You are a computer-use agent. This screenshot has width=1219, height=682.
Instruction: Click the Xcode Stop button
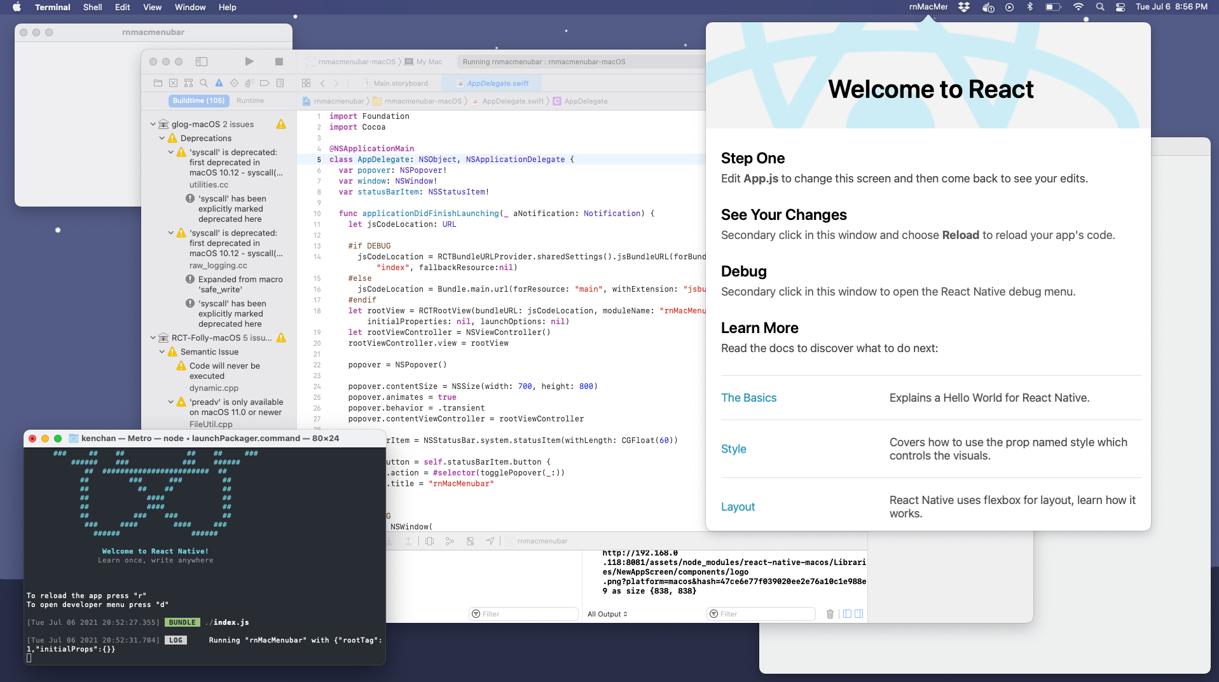(279, 62)
